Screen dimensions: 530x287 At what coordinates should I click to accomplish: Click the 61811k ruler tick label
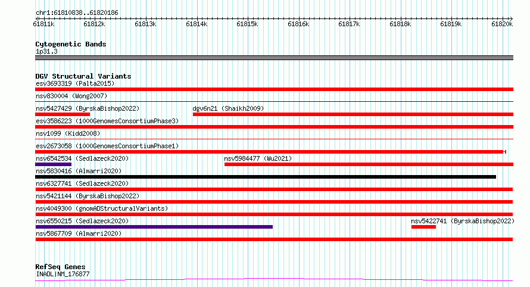coord(43,24)
